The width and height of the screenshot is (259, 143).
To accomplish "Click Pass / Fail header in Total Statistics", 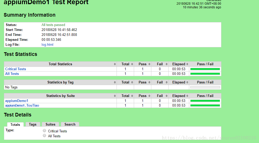I will [x=205, y=64].
